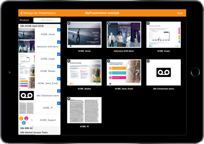
Task: Open the 28b Demos product selector
Action: pyautogui.click(x=47, y=20)
